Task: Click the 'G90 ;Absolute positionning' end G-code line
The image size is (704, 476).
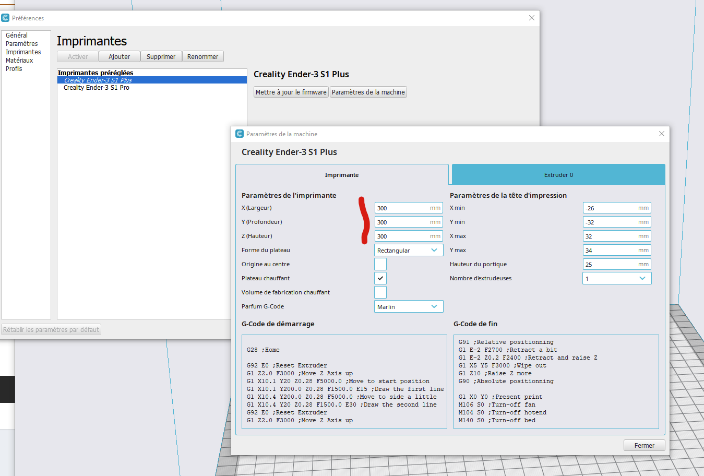Action: 506,381
